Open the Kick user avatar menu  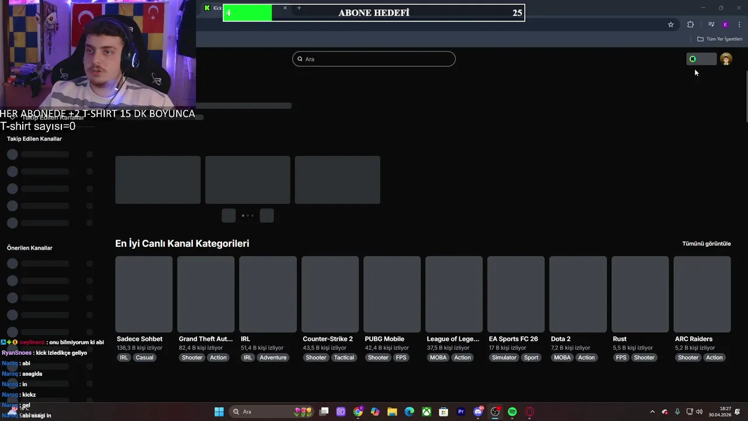tap(726, 59)
